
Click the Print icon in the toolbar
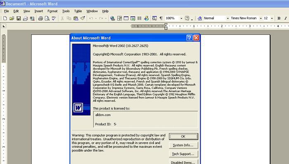[x=40, y=18]
